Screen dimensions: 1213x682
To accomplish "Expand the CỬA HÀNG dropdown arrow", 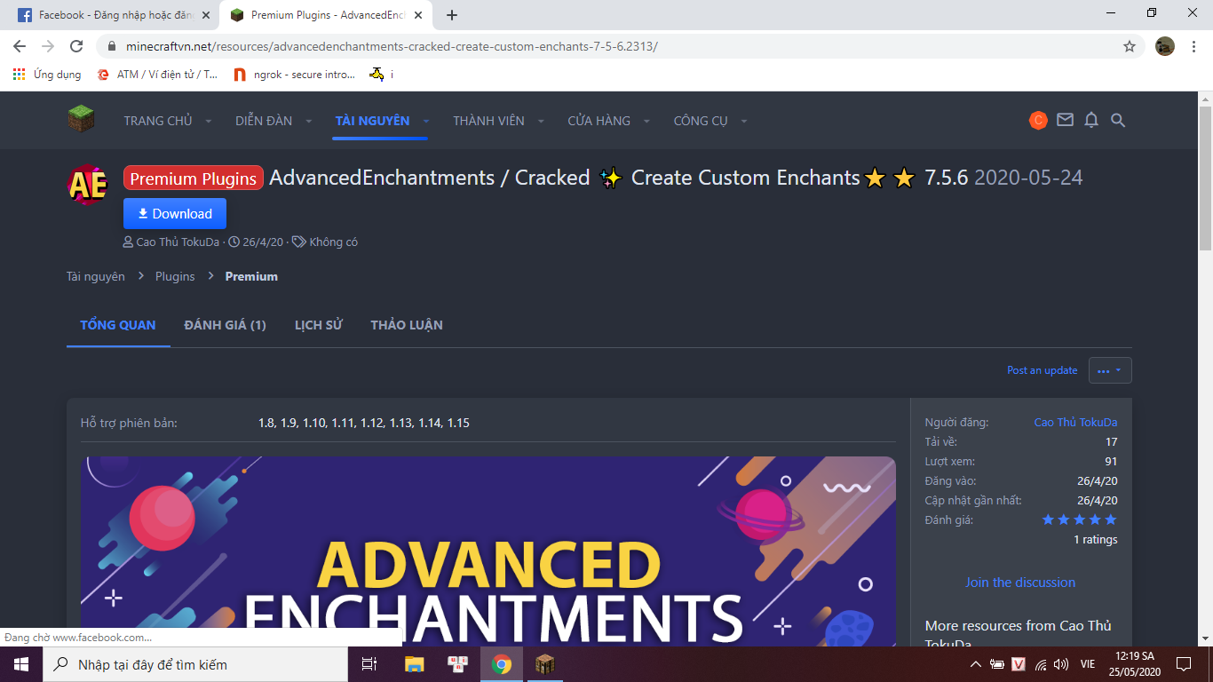I will (646, 121).
